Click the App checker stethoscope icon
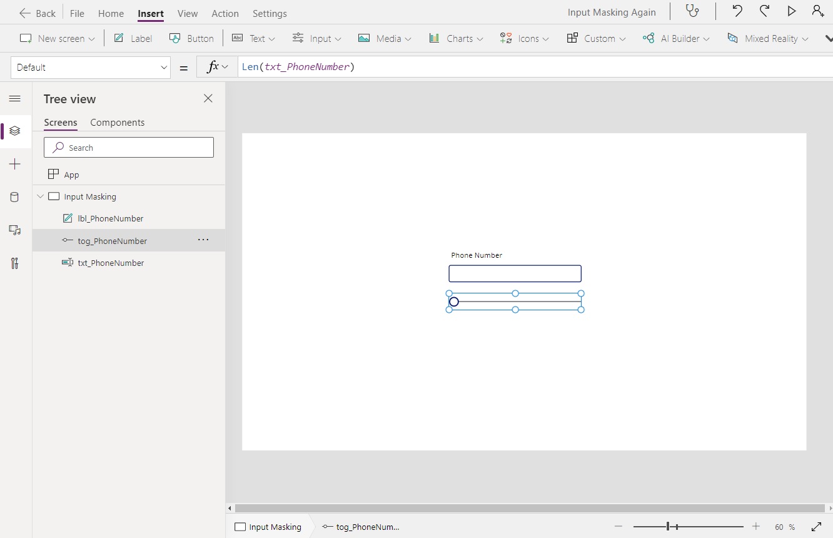The width and height of the screenshot is (833, 538). (x=692, y=11)
